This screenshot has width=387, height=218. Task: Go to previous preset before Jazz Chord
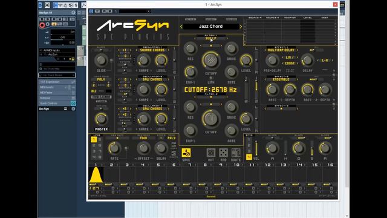click(x=181, y=27)
